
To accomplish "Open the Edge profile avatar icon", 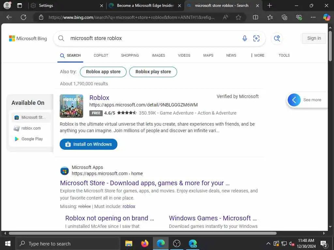I will click(x=7, y=5).
